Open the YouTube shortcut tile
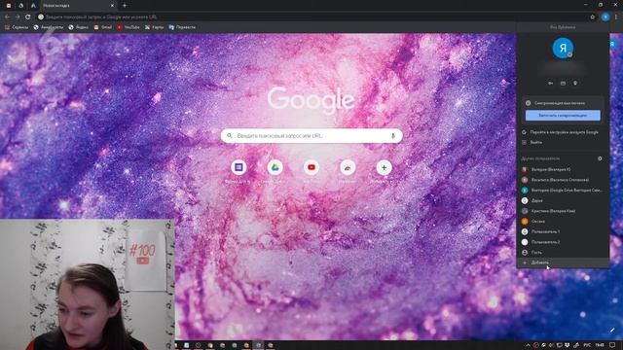 (x=311, y=167)
